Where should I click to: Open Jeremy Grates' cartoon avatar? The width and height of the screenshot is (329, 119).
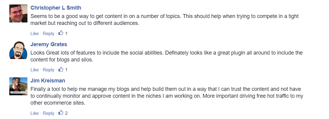(18, 50)
